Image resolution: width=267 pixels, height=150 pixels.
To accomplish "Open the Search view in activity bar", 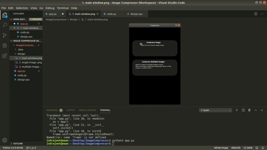I will (x=5, y=25).
